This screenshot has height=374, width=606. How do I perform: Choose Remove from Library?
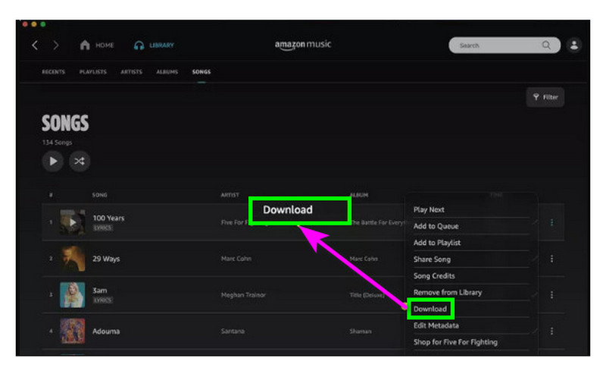tap(448, 292)
